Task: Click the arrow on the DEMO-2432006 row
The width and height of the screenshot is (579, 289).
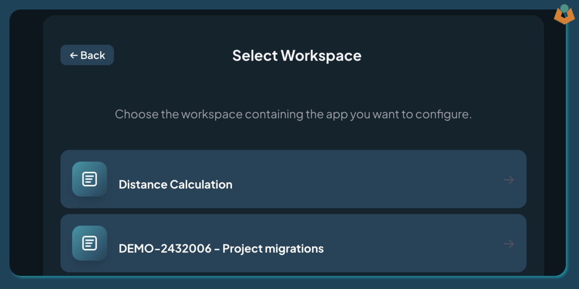Action: pos(509,244)
